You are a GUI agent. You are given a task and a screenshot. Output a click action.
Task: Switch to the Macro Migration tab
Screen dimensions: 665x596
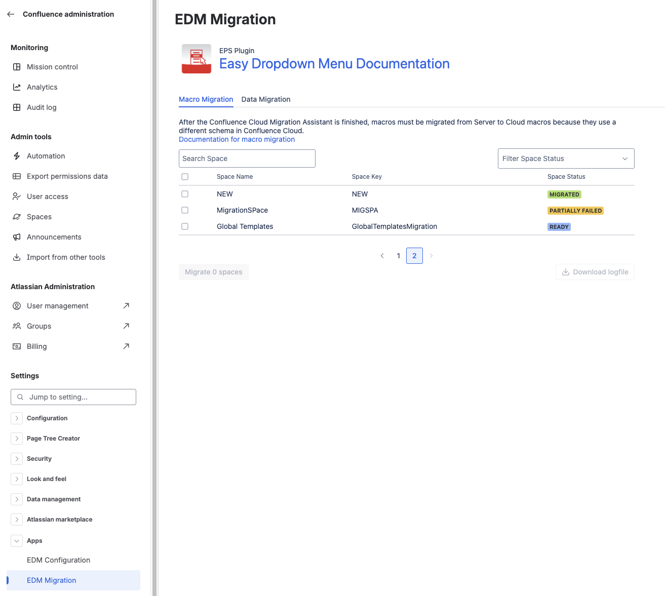tap(206, 99)
